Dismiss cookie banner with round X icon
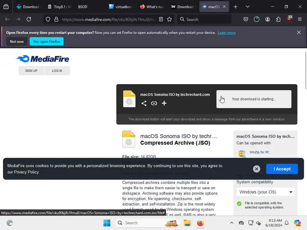307x230 pixels. click(257, 169)
